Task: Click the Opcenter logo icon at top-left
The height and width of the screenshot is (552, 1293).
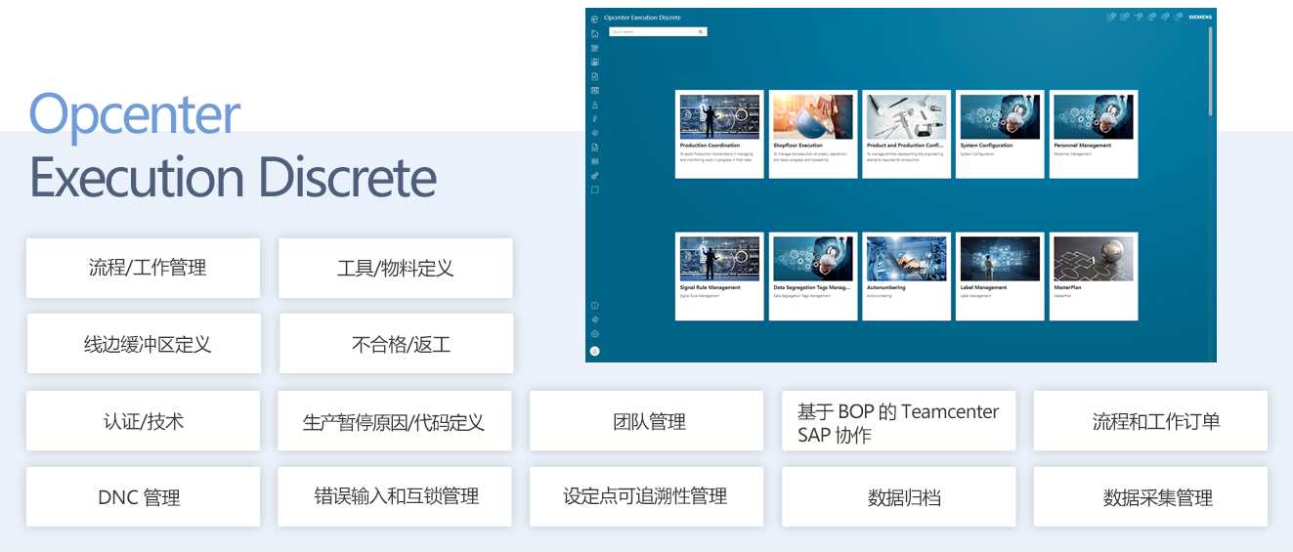Action: [x=595, y=19]
